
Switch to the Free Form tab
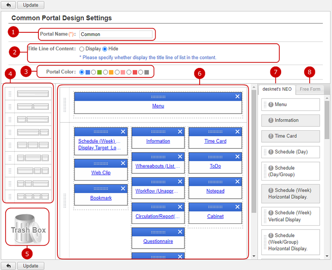pos(310,89)
